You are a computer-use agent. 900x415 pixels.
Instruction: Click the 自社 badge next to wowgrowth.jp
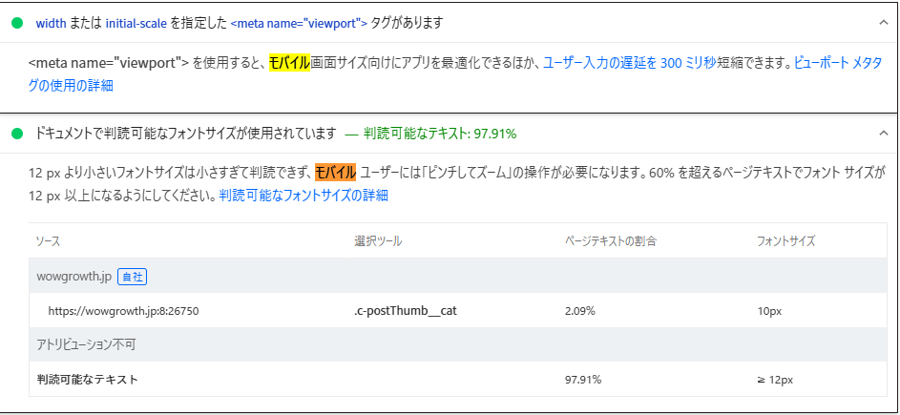coord(132,277)
